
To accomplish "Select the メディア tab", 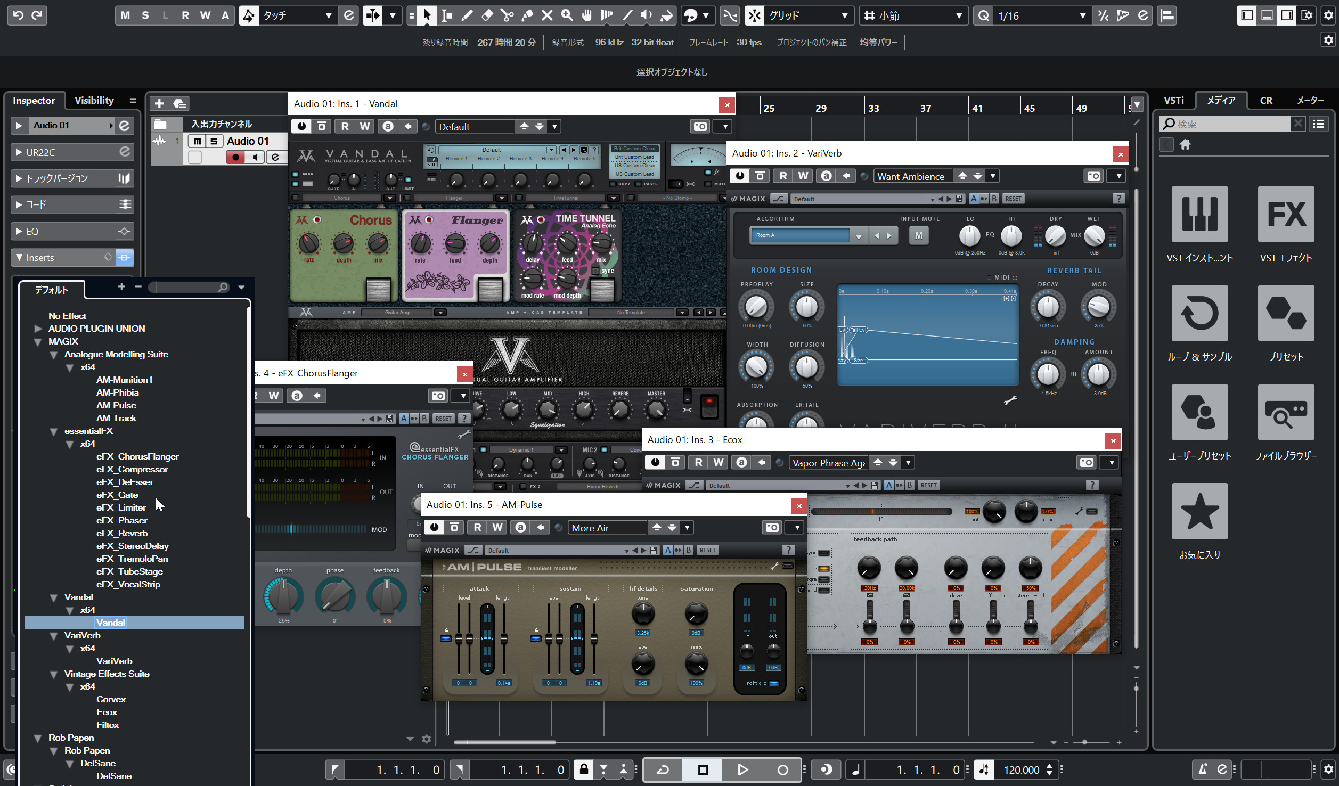I will tap(1221, 100).
